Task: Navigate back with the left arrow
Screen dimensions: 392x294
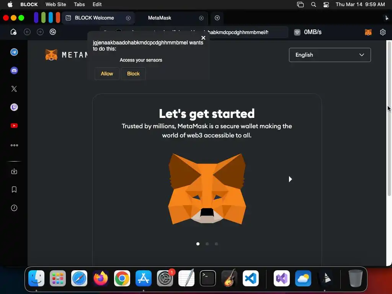Action: tap(27, 32)
